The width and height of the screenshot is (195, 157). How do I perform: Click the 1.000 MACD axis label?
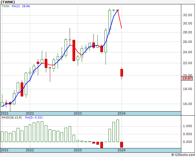(188, 126)
